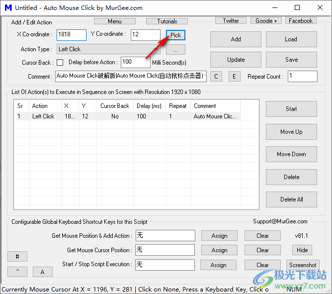Focus the Repeat Count field

302,76
